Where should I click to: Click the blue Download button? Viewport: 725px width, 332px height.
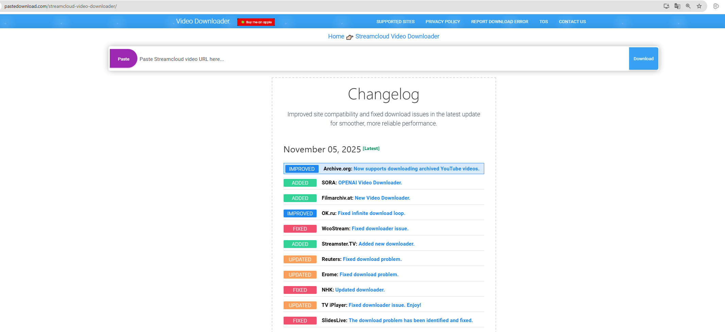(x=643, y=59)
